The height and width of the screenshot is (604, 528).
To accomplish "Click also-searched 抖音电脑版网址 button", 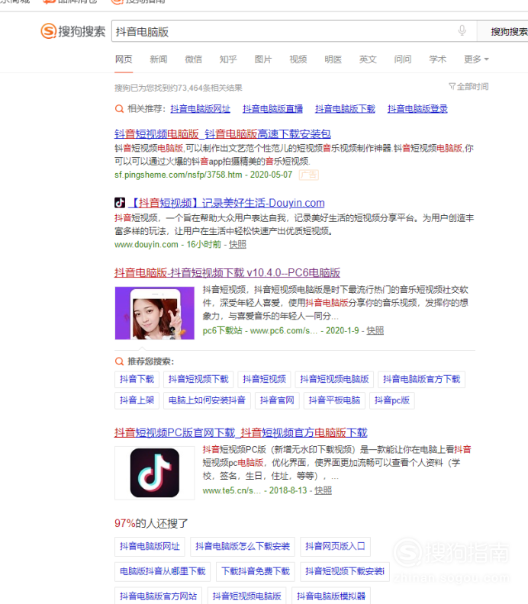I will click(150, 547).
